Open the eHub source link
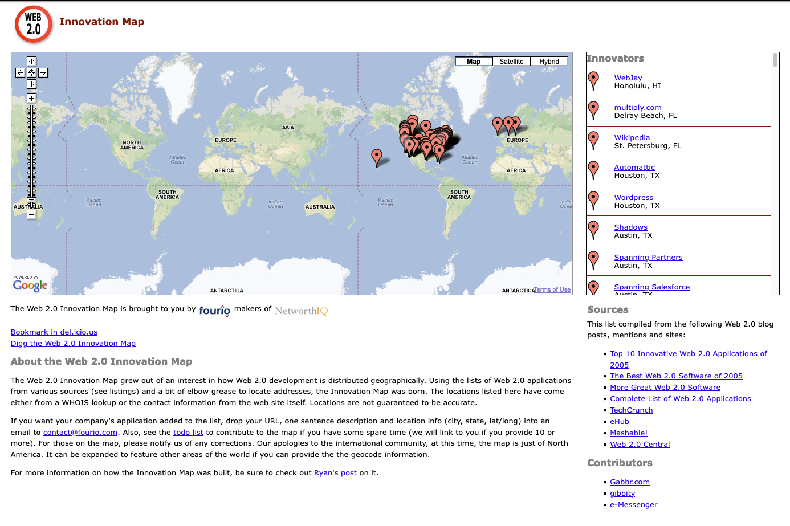The height and width of the screenshot is (526, 790). tap(620, 422)
